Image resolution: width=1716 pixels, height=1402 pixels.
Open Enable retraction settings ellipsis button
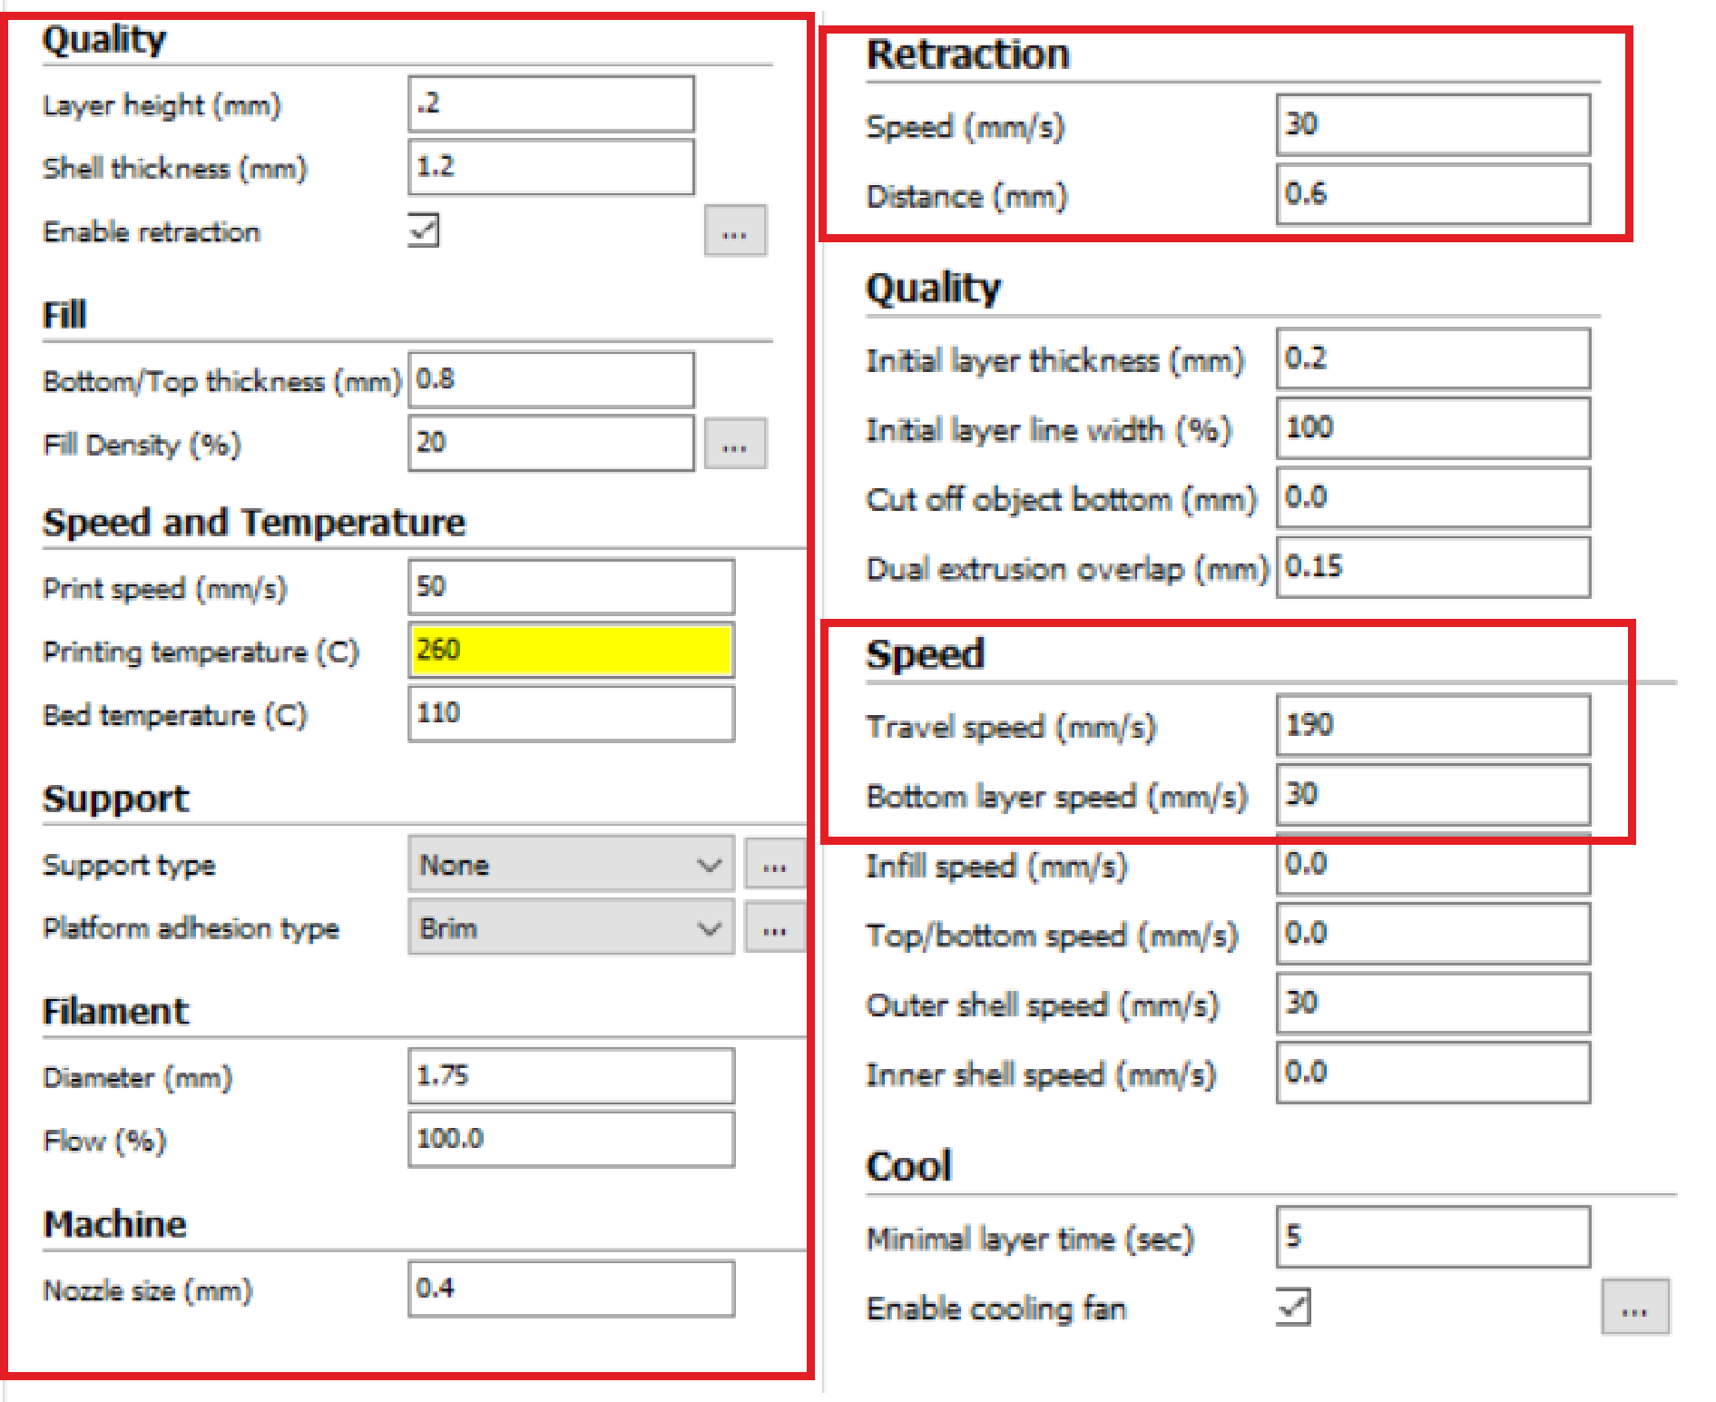tap(734, 231)
